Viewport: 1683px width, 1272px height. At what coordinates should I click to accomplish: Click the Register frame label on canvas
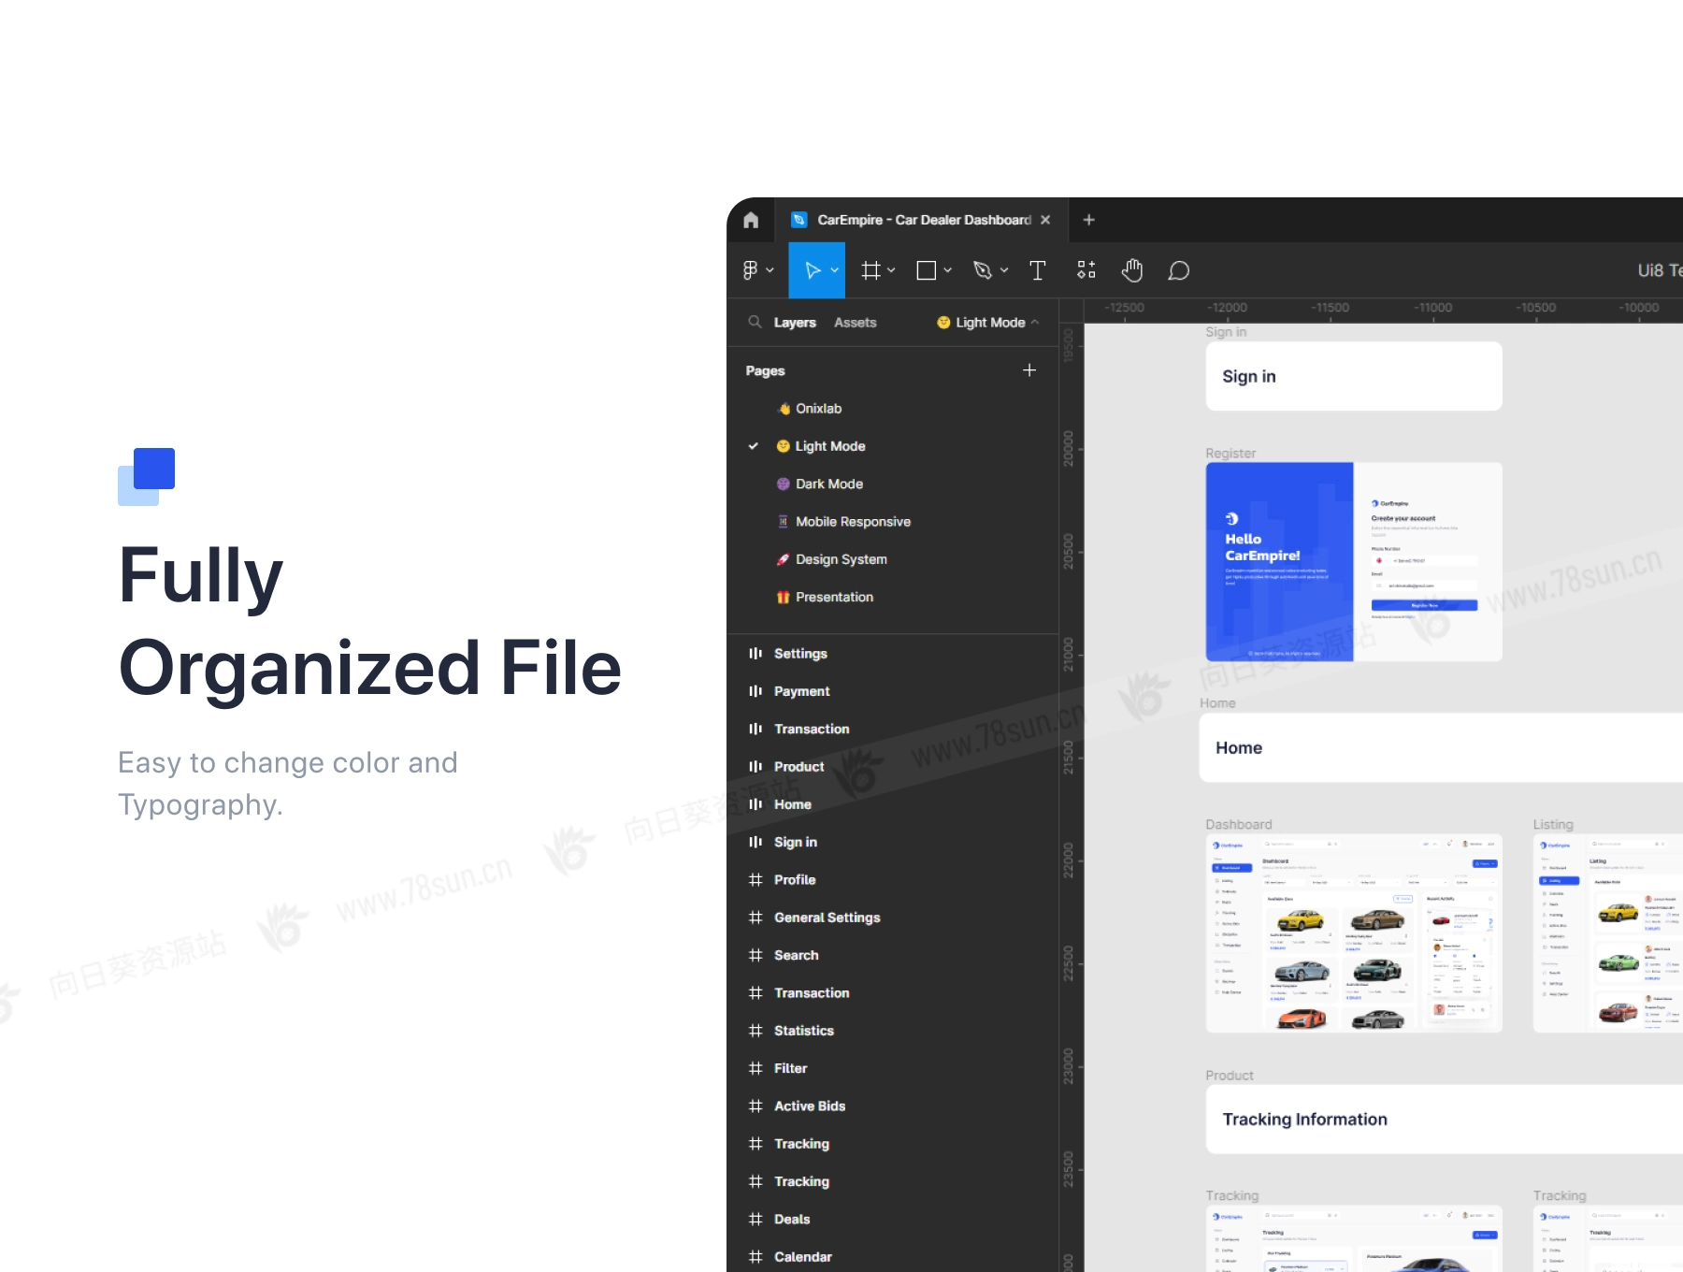[x=1230, y=453]
